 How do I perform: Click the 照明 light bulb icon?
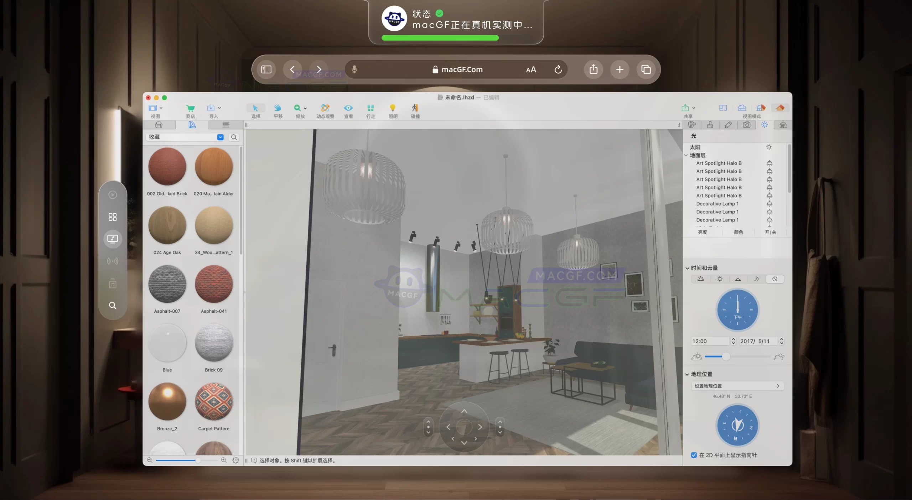point(393,108)
